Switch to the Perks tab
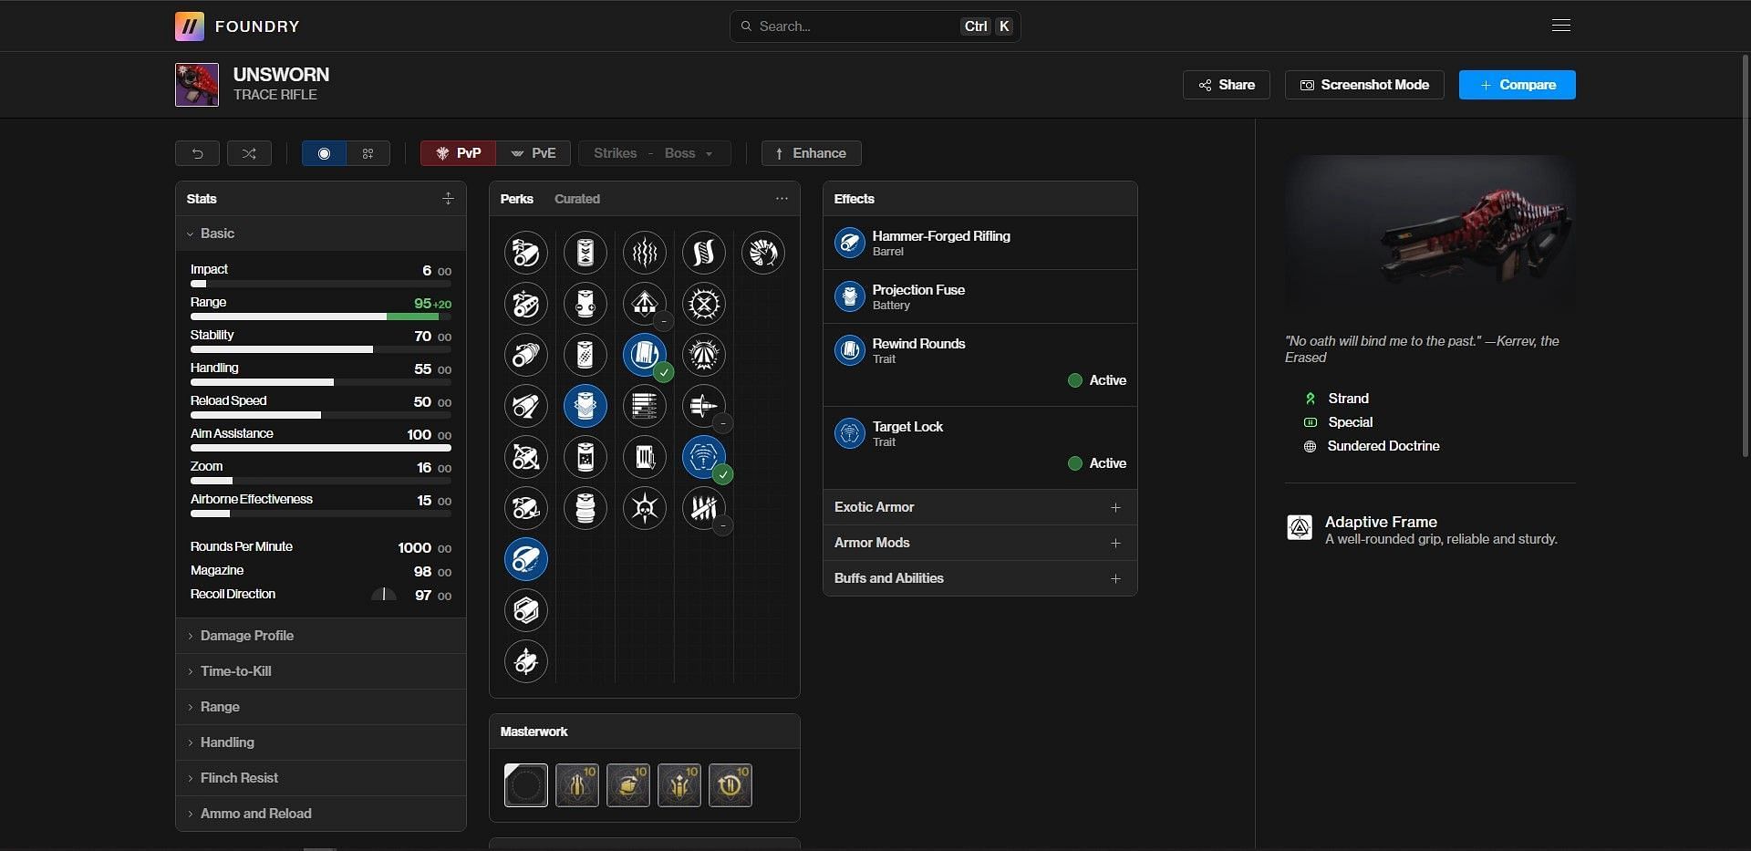The image size is (1751, 851). [516, 199]
